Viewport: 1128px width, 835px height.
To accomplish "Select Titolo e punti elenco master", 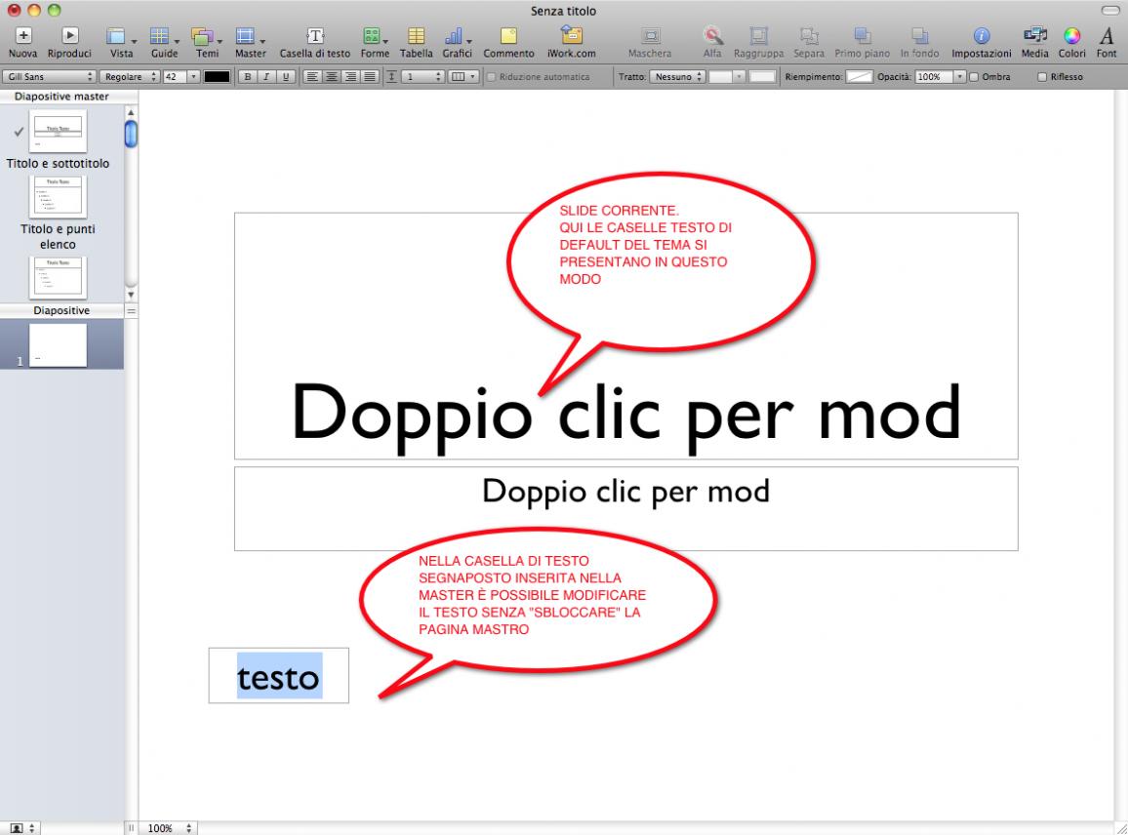I will pos(58,196).
